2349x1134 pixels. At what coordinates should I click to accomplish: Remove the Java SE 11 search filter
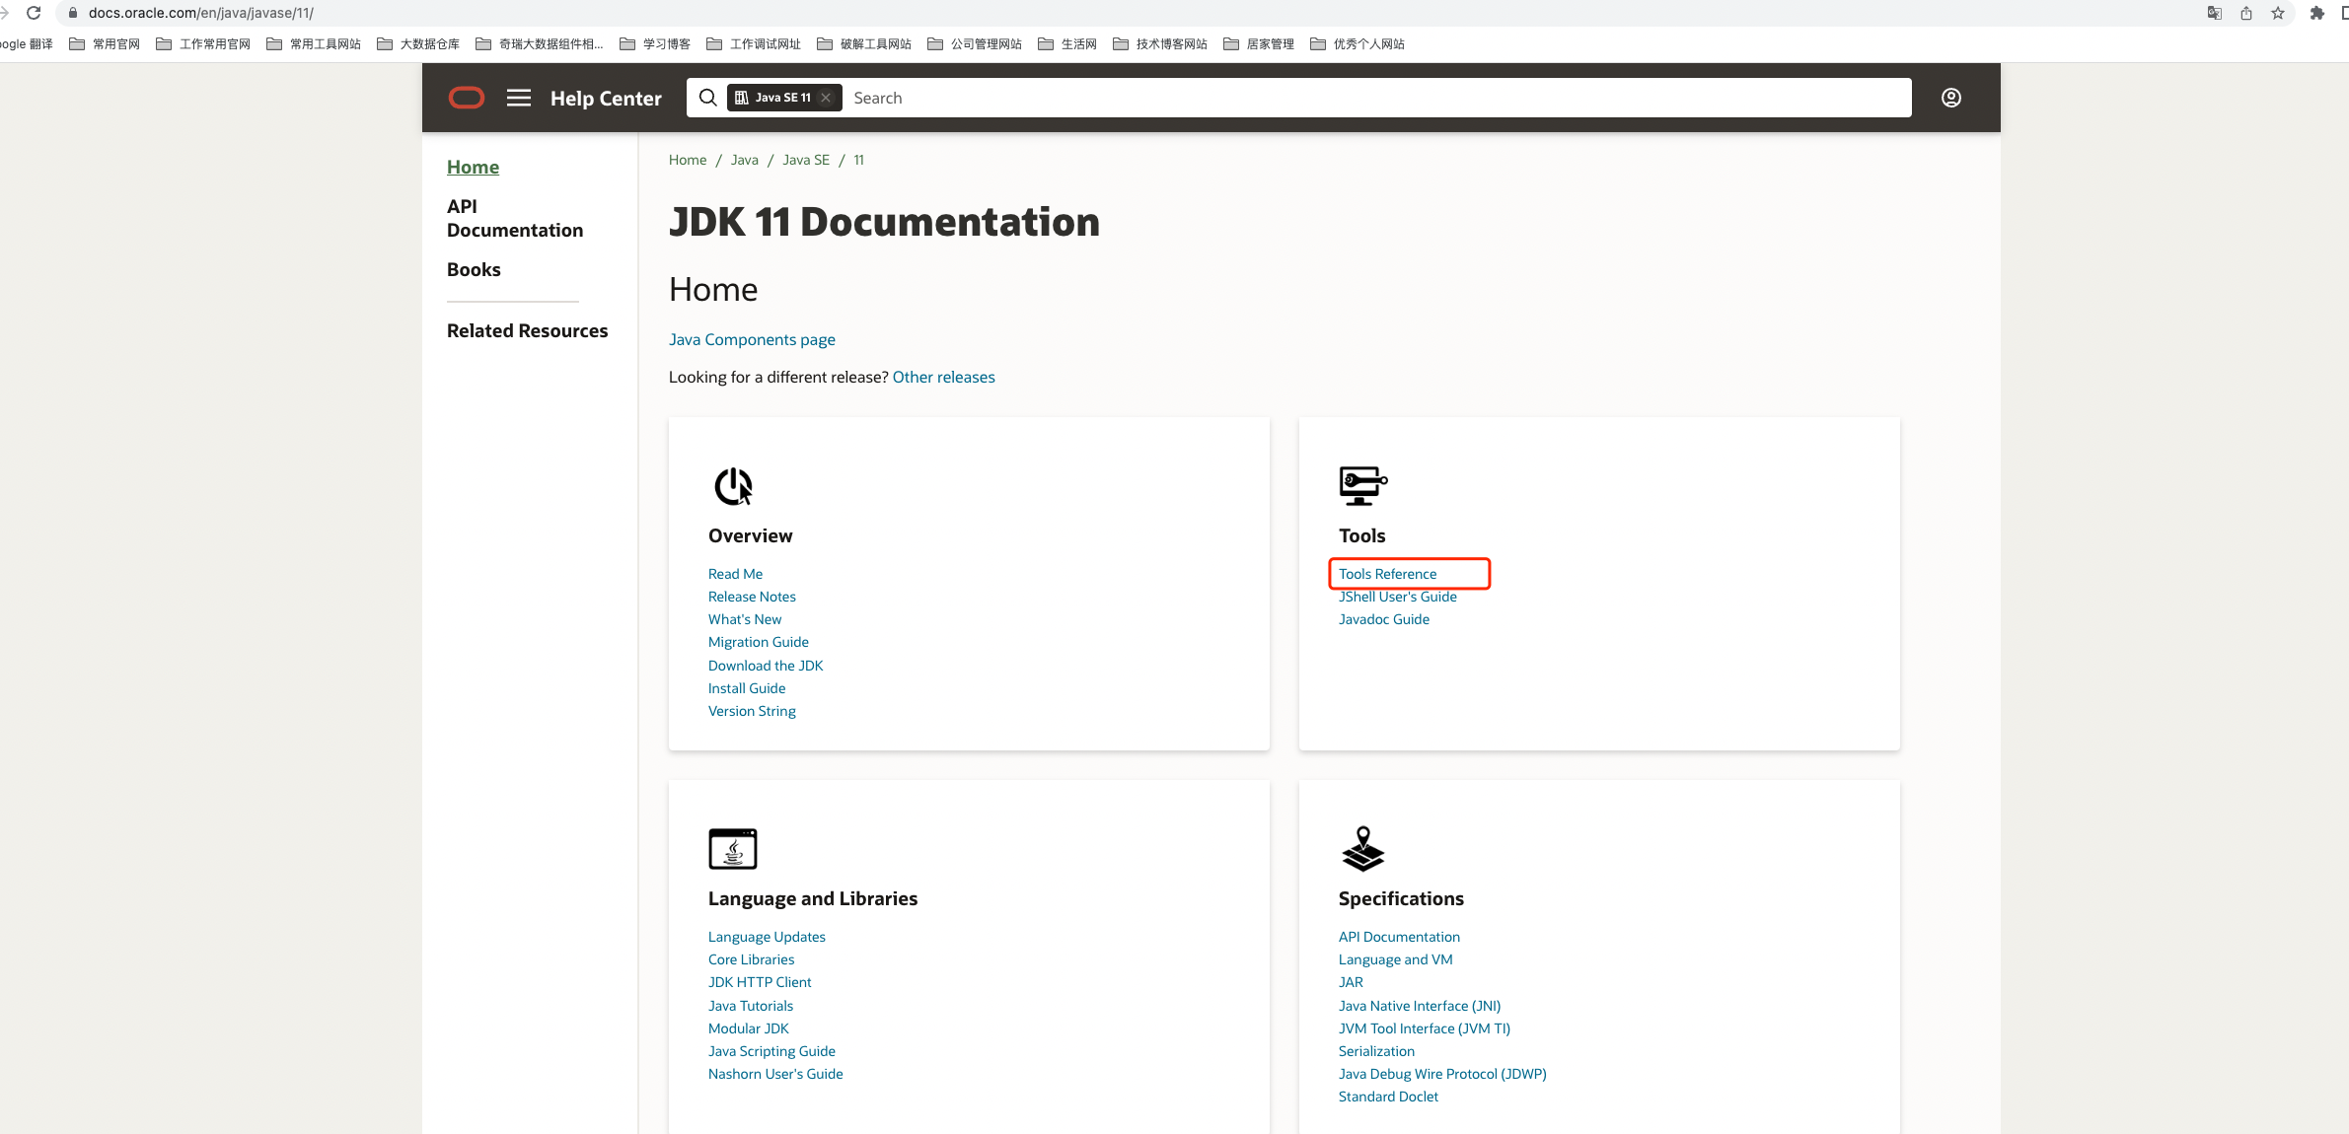pyautogui.click(x=827, y=98)
